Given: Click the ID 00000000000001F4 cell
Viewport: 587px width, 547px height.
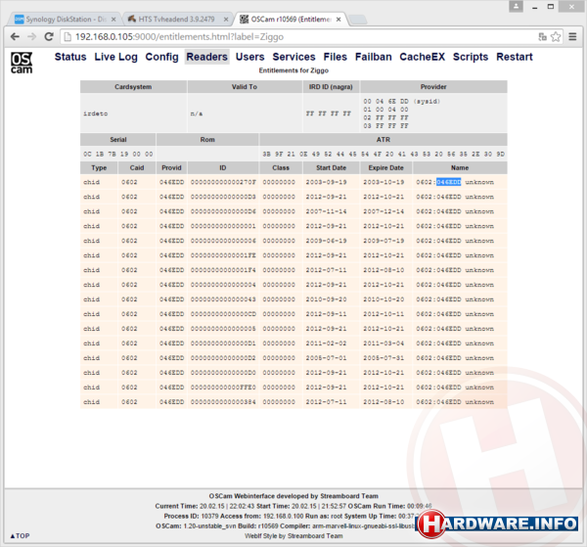Looking at the screenshot, I should (223, 270).
